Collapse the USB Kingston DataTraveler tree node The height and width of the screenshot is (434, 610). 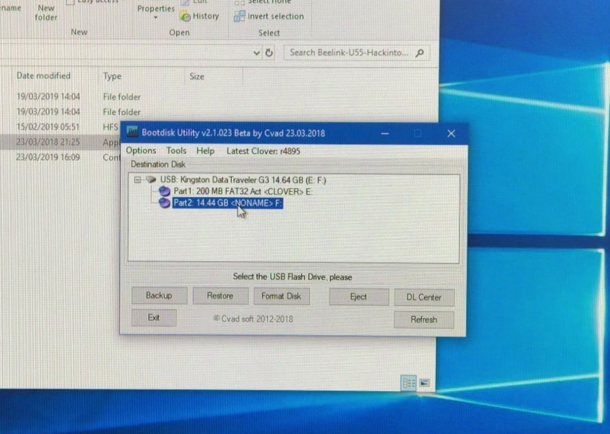[137, 180]
